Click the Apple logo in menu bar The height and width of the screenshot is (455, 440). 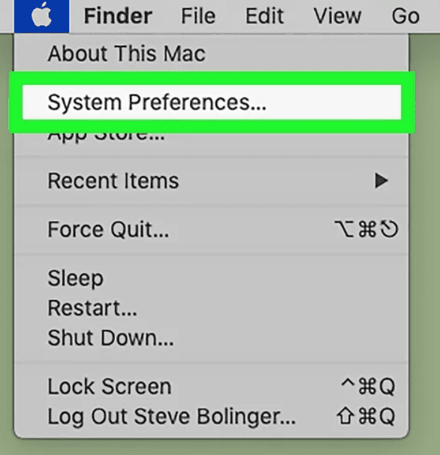click(41, 15)
